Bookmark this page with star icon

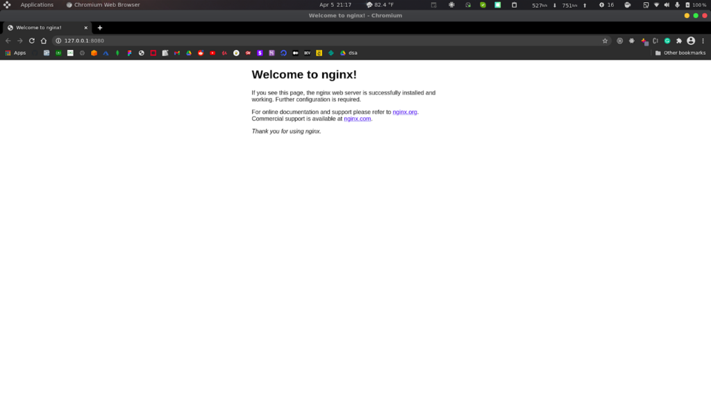(x=605, y=41)
